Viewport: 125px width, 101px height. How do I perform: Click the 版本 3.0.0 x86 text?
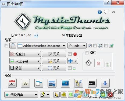21,35
